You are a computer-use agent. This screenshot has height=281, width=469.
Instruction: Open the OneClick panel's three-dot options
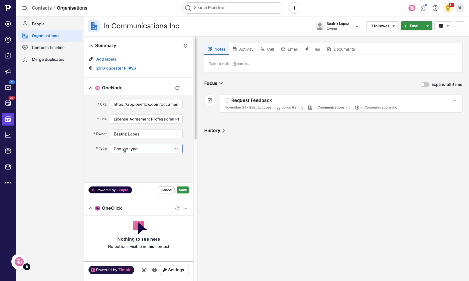(185, 208)
